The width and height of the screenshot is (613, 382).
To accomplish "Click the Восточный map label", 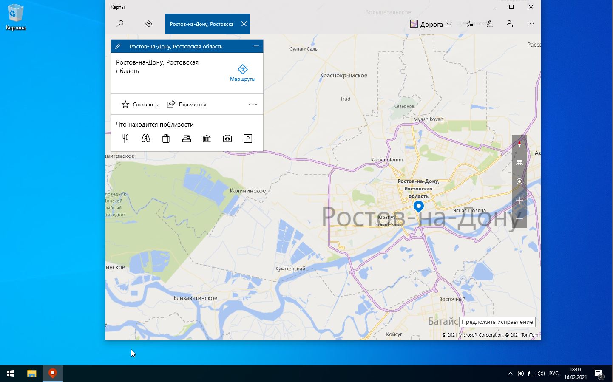I will [452, 299].
